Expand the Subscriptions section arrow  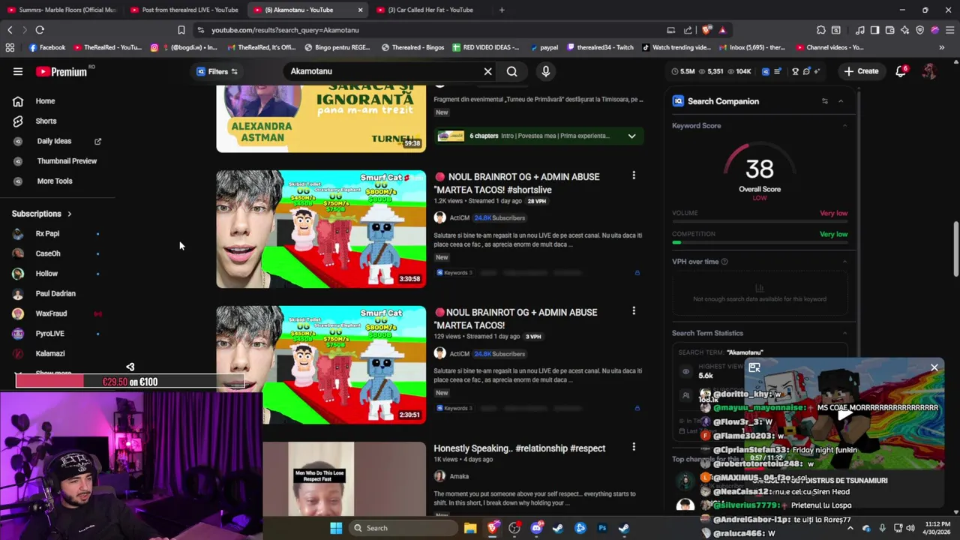point(69,214)
